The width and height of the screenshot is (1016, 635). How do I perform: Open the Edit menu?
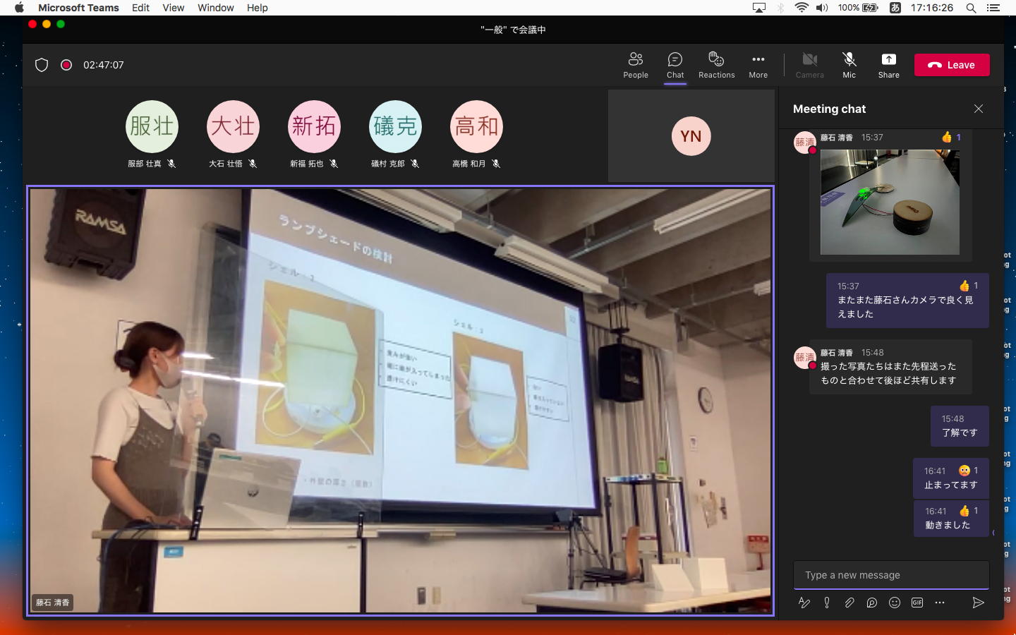point(140,8)
